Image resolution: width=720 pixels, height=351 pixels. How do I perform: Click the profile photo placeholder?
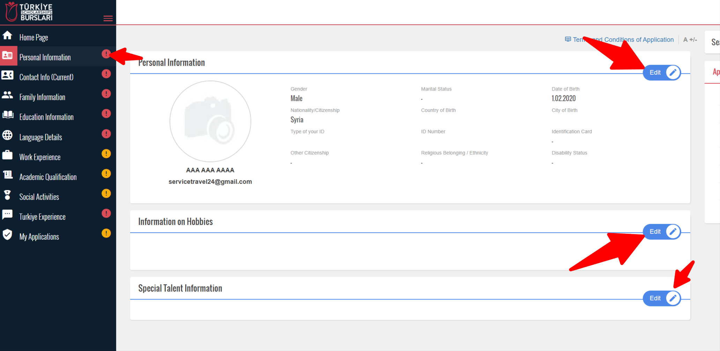click(210, 121)
